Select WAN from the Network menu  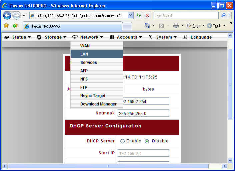pyautogui.click(x=85, y=46)
